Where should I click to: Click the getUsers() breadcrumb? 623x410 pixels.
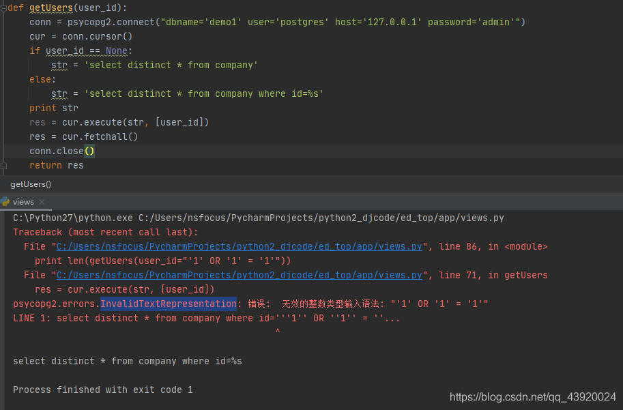click(31, 184)
